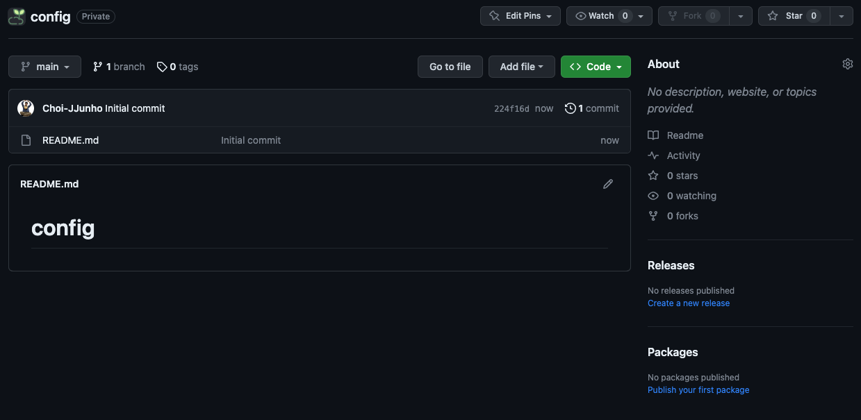Open the green Code dropdown

(x=596, y=67)
